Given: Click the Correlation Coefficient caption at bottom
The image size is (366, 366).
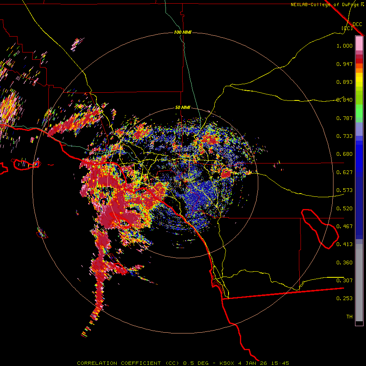Looking at the screenshot, I should pyautogui.click(x=183, y=363).
